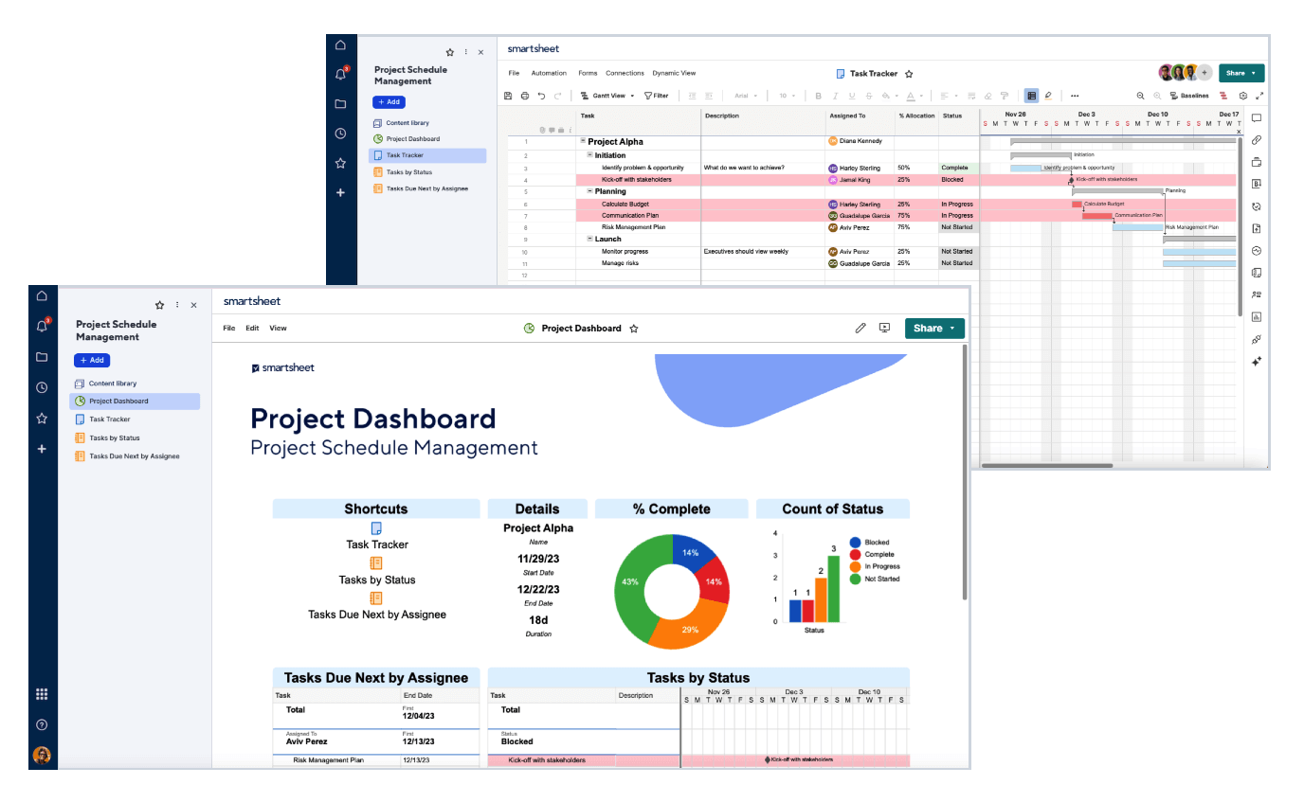Viewport: 1304px width, 803px height.
Task: Click the Filter button in the toolbar
Action: coord(656,96)
